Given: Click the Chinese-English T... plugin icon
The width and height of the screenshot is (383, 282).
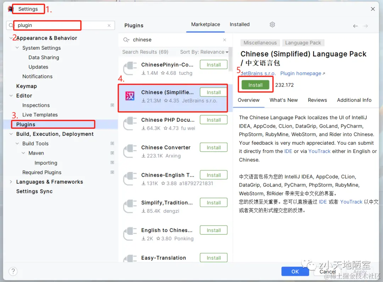Looking at the screenshot, I should [x=130, y=179].
